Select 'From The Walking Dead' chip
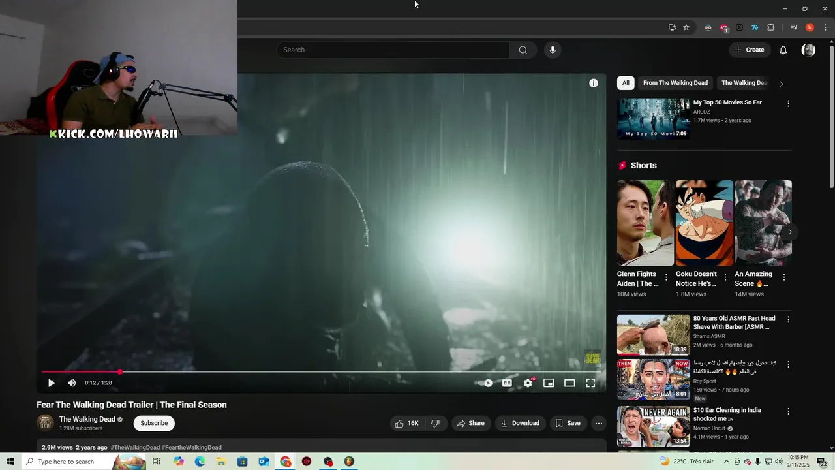835x470 pixels. (675, 83)
